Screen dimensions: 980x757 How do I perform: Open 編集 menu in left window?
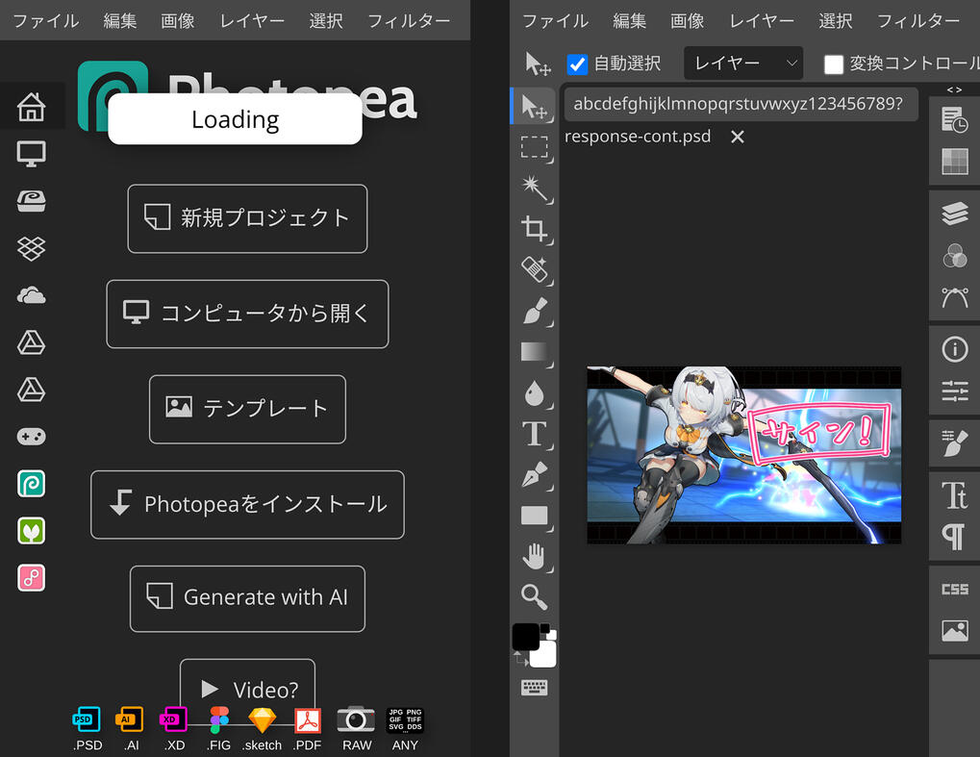(x=120, y=20)
